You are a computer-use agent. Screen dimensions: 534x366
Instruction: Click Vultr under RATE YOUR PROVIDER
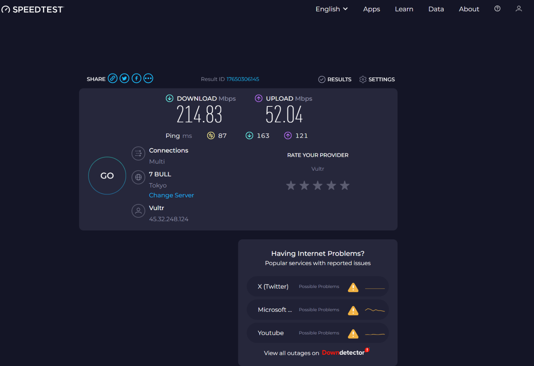(318, 169)
